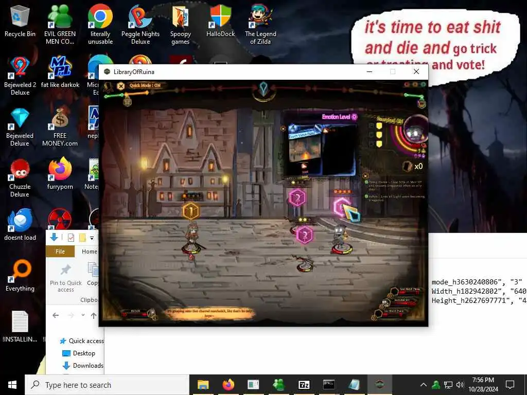Viewport: 527px width, 395px height.
Task: Select the lower pink die above the middle enemy
Action: (x=305, y=235)
